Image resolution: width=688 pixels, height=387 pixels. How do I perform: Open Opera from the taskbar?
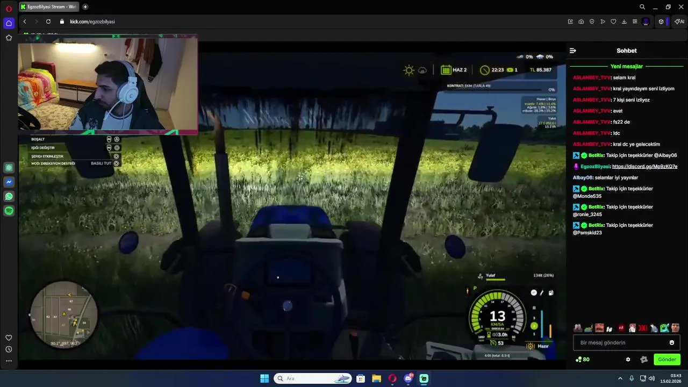(392, 378)
